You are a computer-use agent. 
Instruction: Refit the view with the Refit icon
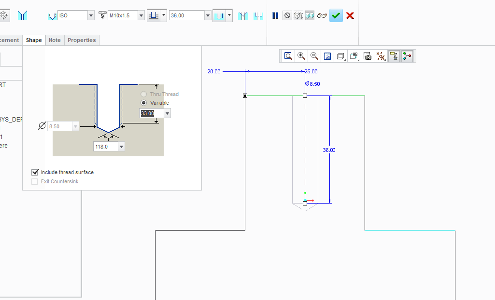tap(288, 56)
